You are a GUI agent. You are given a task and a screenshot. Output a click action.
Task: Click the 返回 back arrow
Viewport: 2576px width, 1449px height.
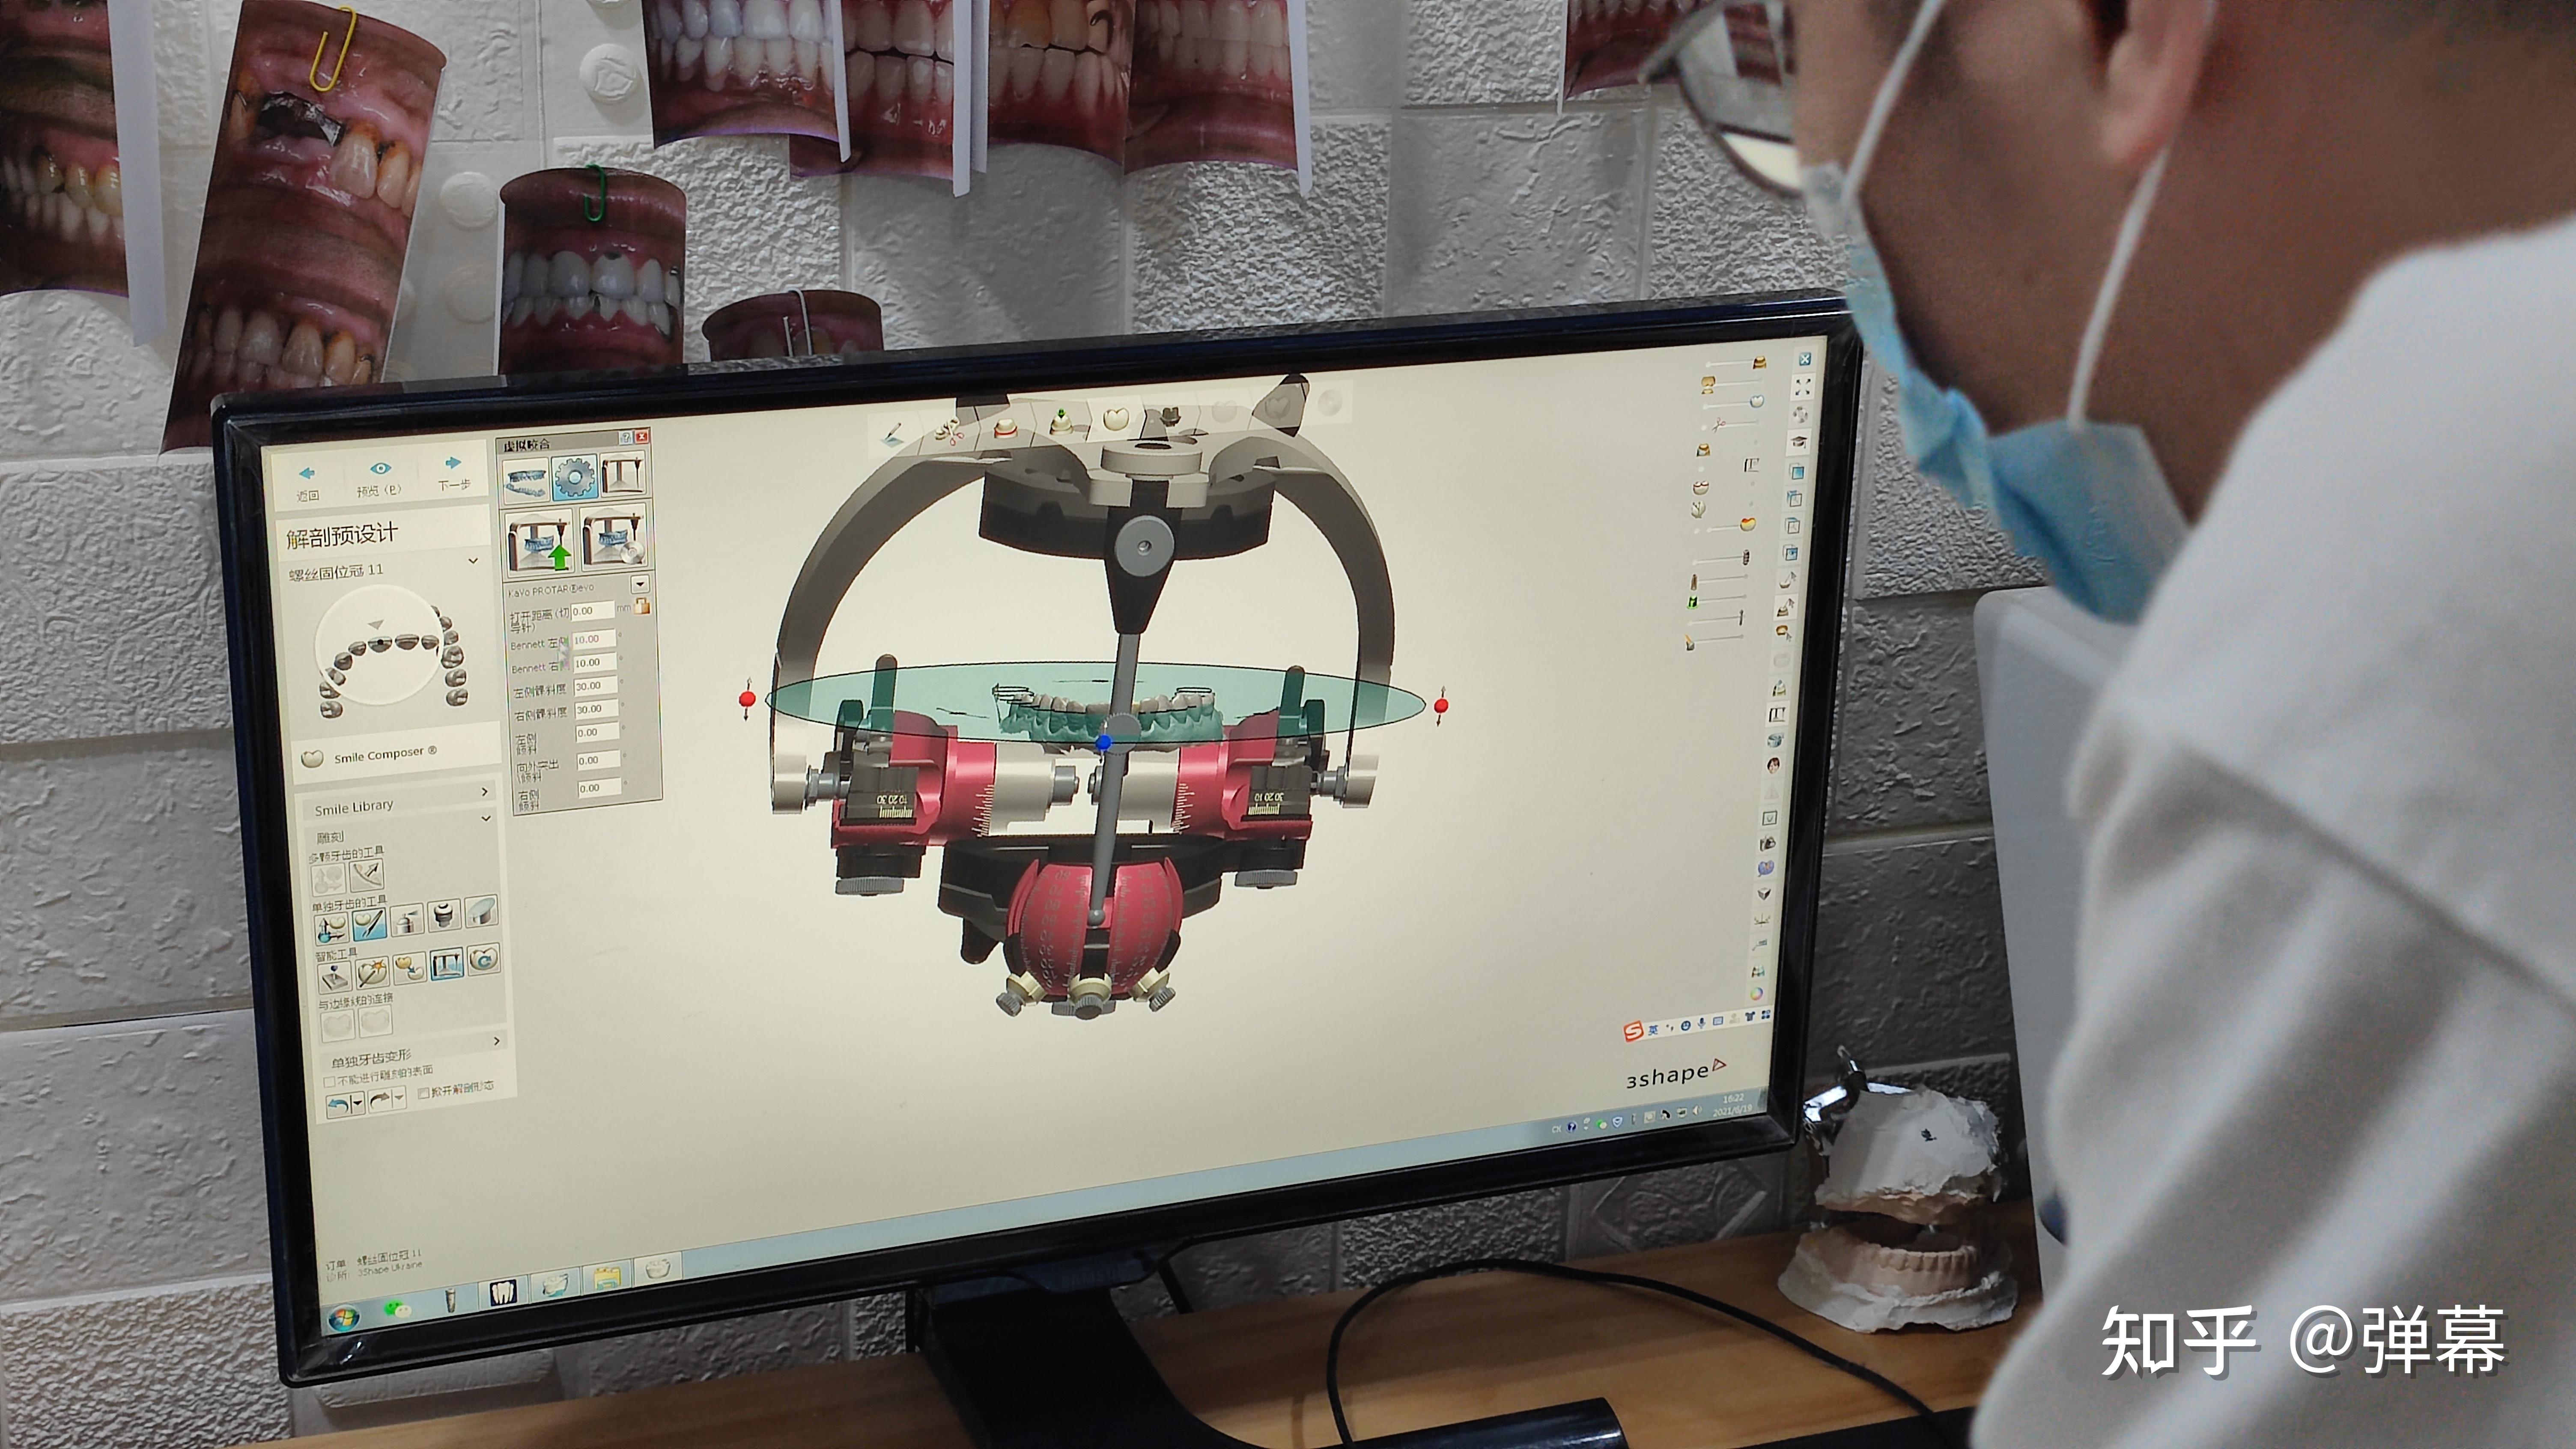pyautogui.click(x=307, y=474)
